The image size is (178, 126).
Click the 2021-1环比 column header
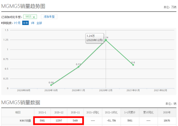coord(111,113)
